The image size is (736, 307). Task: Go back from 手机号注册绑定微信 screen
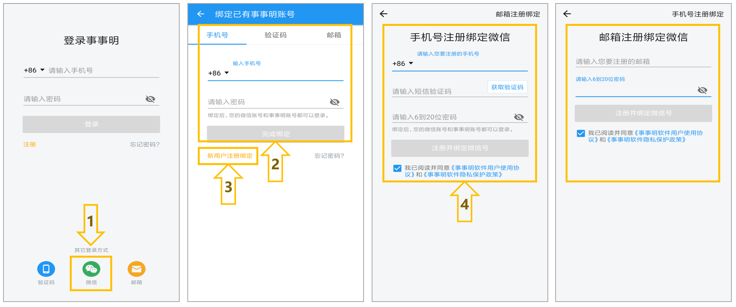[383, 14]
